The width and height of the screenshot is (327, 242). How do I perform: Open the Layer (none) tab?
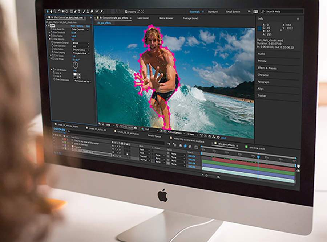coord(143,18)
